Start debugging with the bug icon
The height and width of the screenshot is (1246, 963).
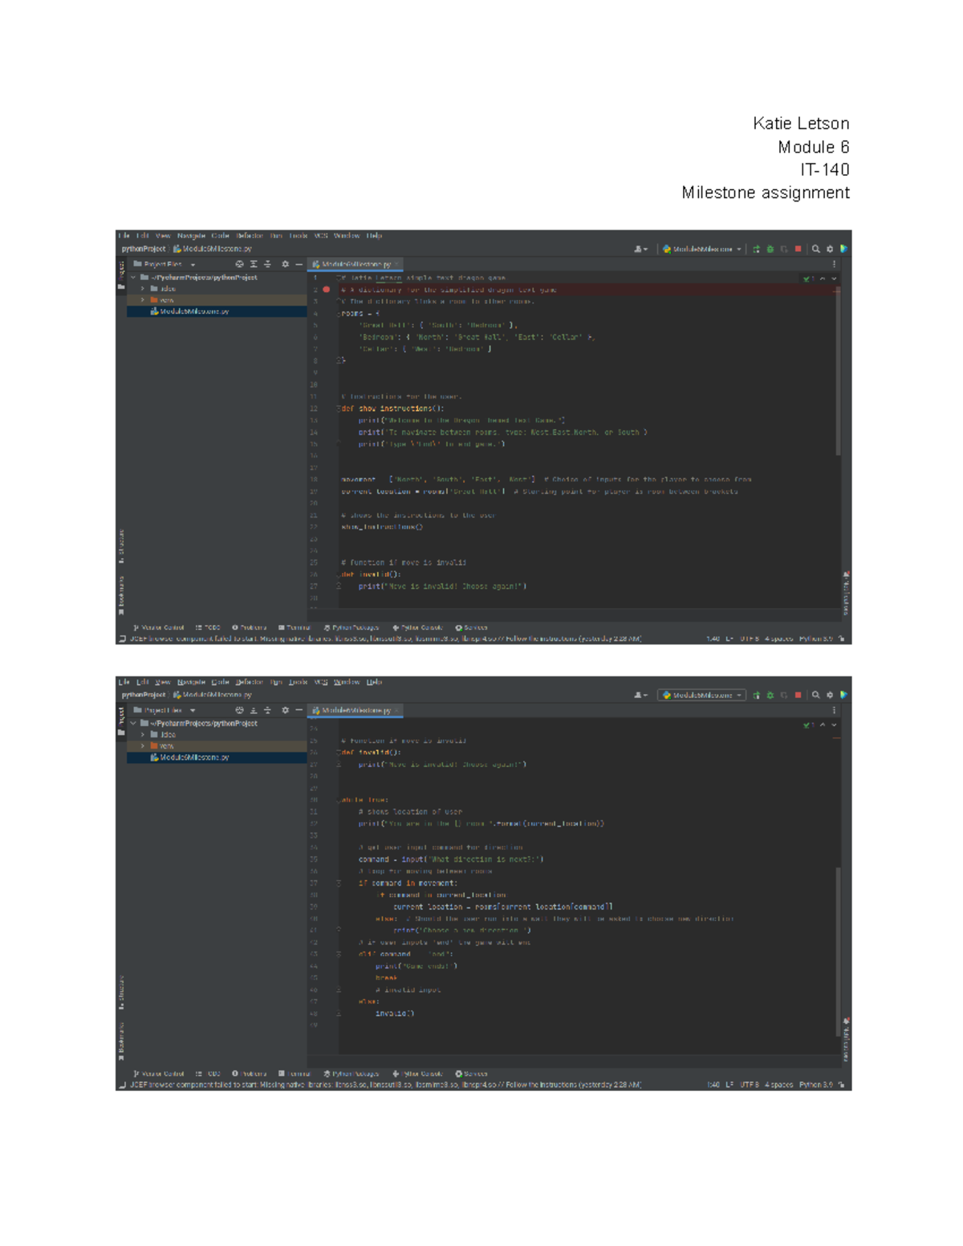770,250
